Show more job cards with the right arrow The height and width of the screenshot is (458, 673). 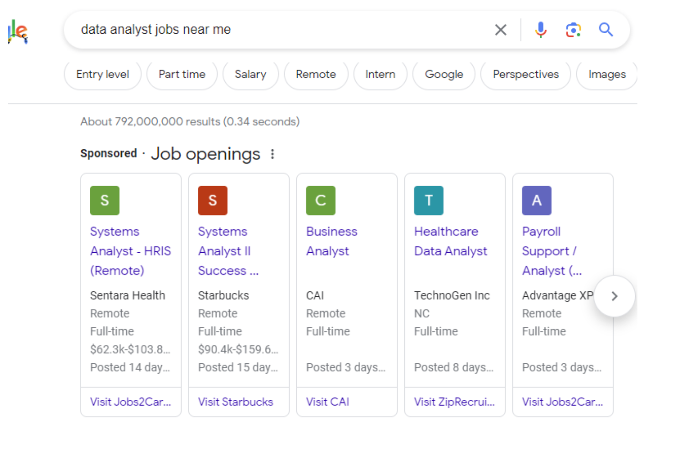click(615, 296)
